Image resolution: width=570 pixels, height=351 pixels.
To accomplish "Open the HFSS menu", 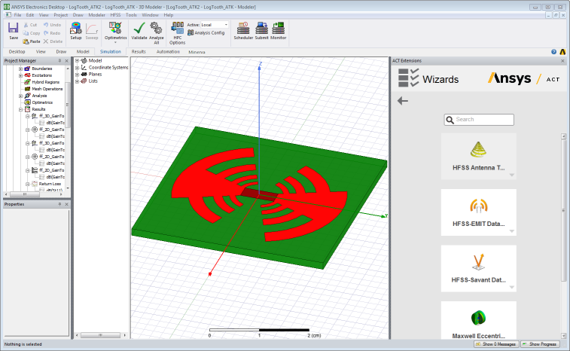I will (115, 15).
